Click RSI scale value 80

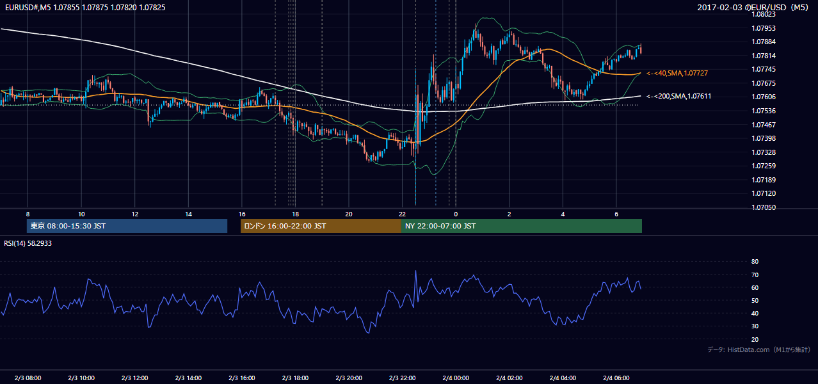[x=755, y=262]
